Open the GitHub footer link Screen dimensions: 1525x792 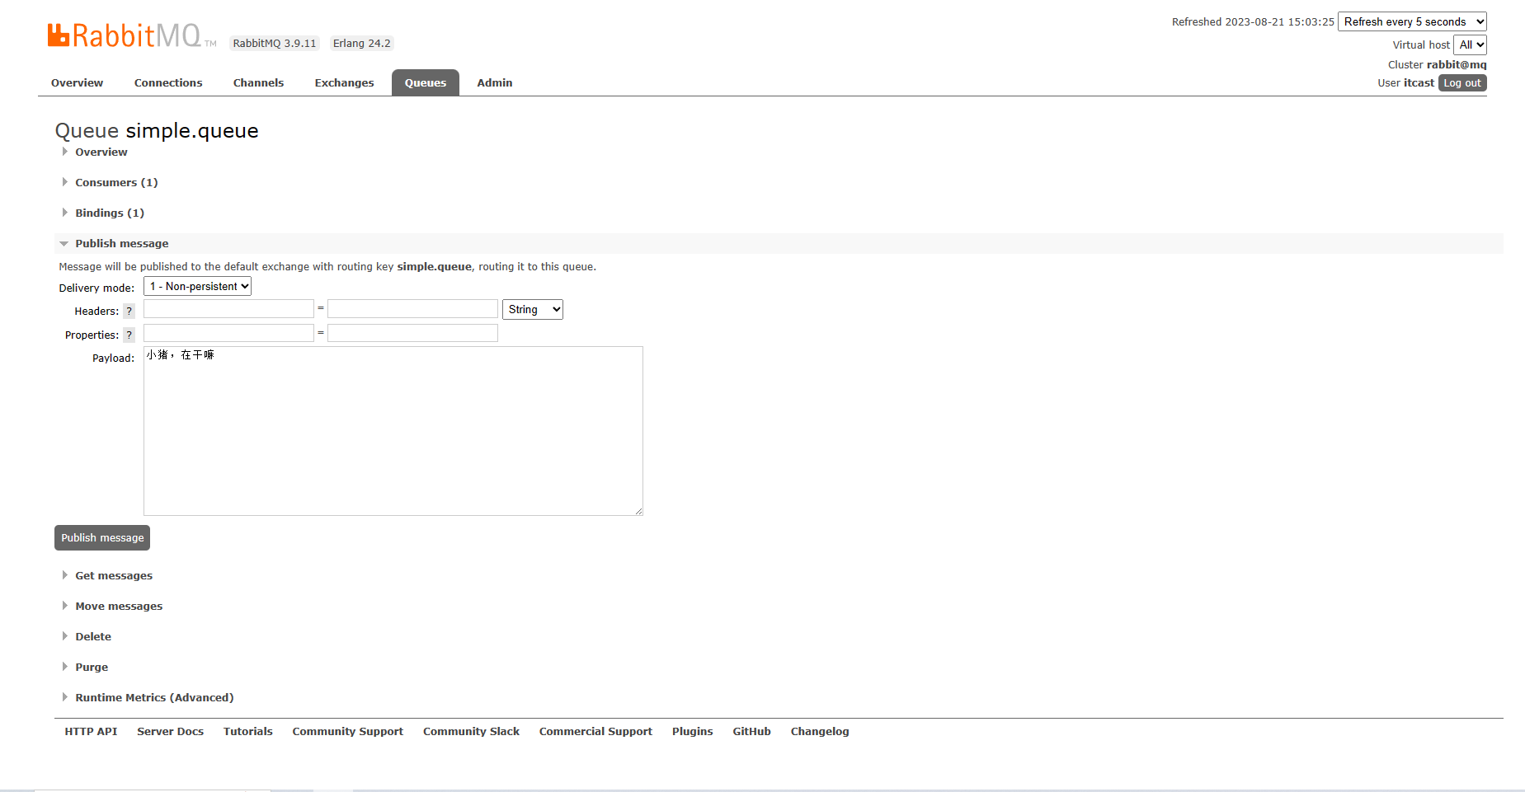[x=751, y=731]
